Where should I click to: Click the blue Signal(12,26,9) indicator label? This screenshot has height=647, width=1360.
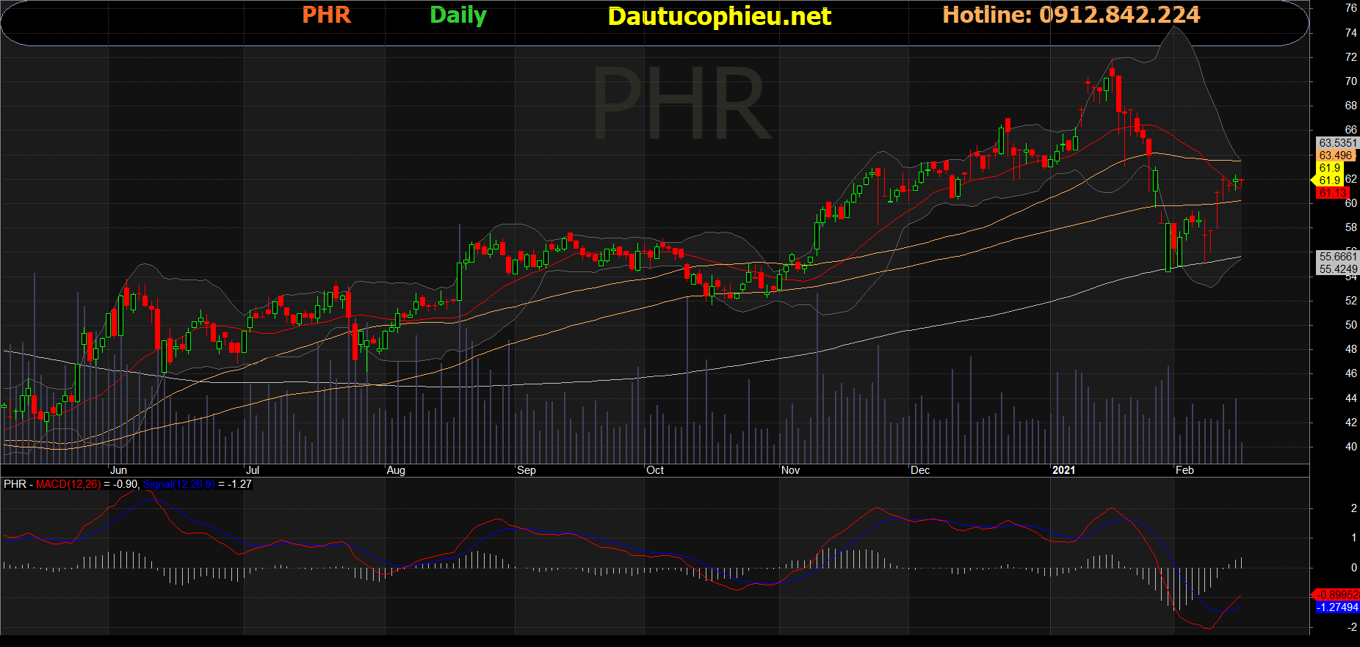click(x=179, y=484)
